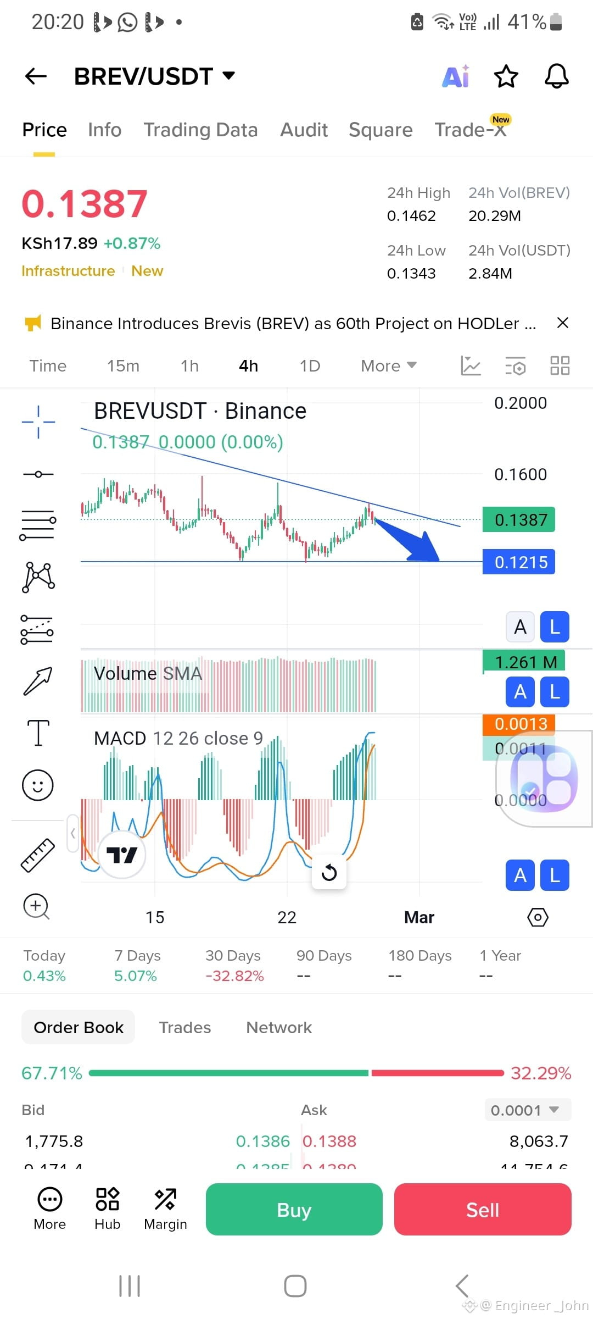
Task: Select the long position forecasting tool
Action: point(37,629)
